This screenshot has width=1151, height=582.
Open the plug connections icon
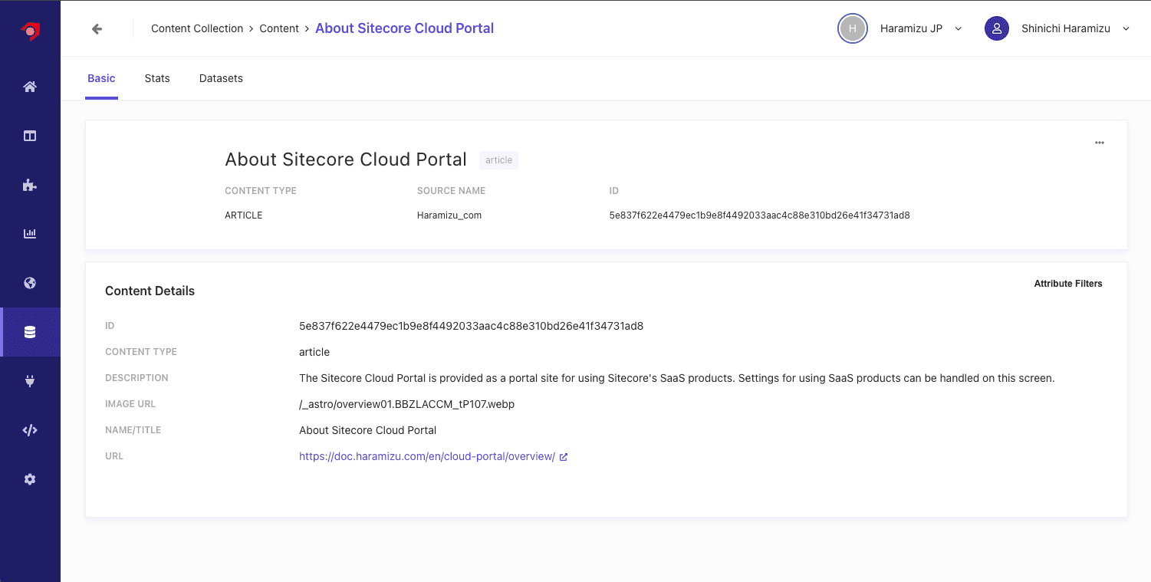[30, 381]
